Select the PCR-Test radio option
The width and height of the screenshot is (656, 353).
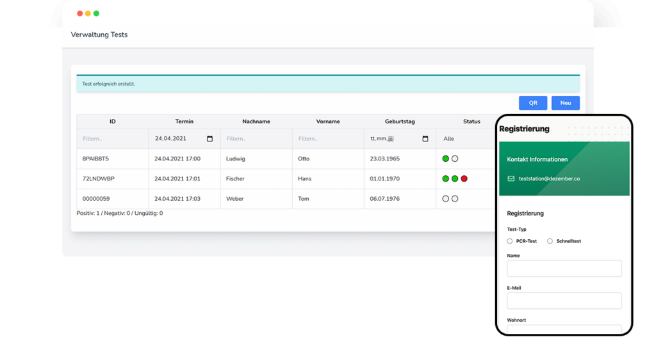pyautogui.click(x=510, y=241)
